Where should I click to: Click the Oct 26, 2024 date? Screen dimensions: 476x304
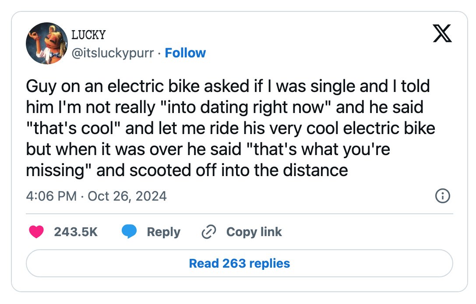(x=127, y=196)
